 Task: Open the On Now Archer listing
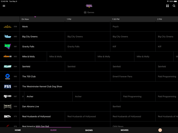coord(48,97)
